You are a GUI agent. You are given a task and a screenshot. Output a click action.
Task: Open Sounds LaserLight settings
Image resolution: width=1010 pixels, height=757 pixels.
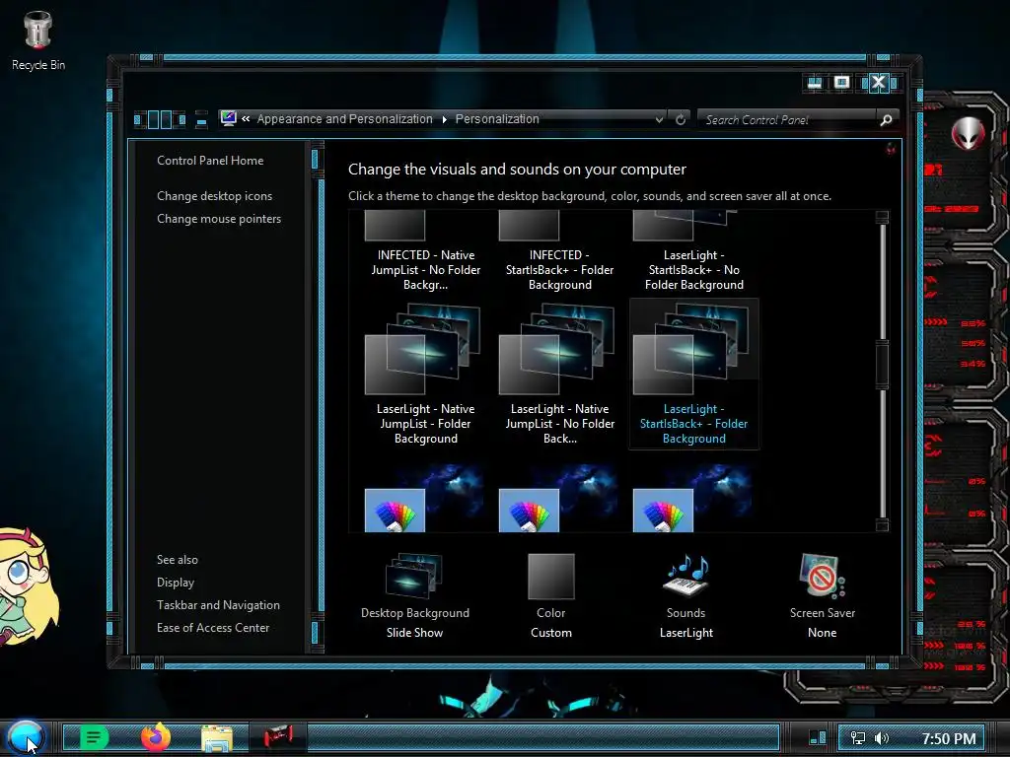(x=686, y=596)
